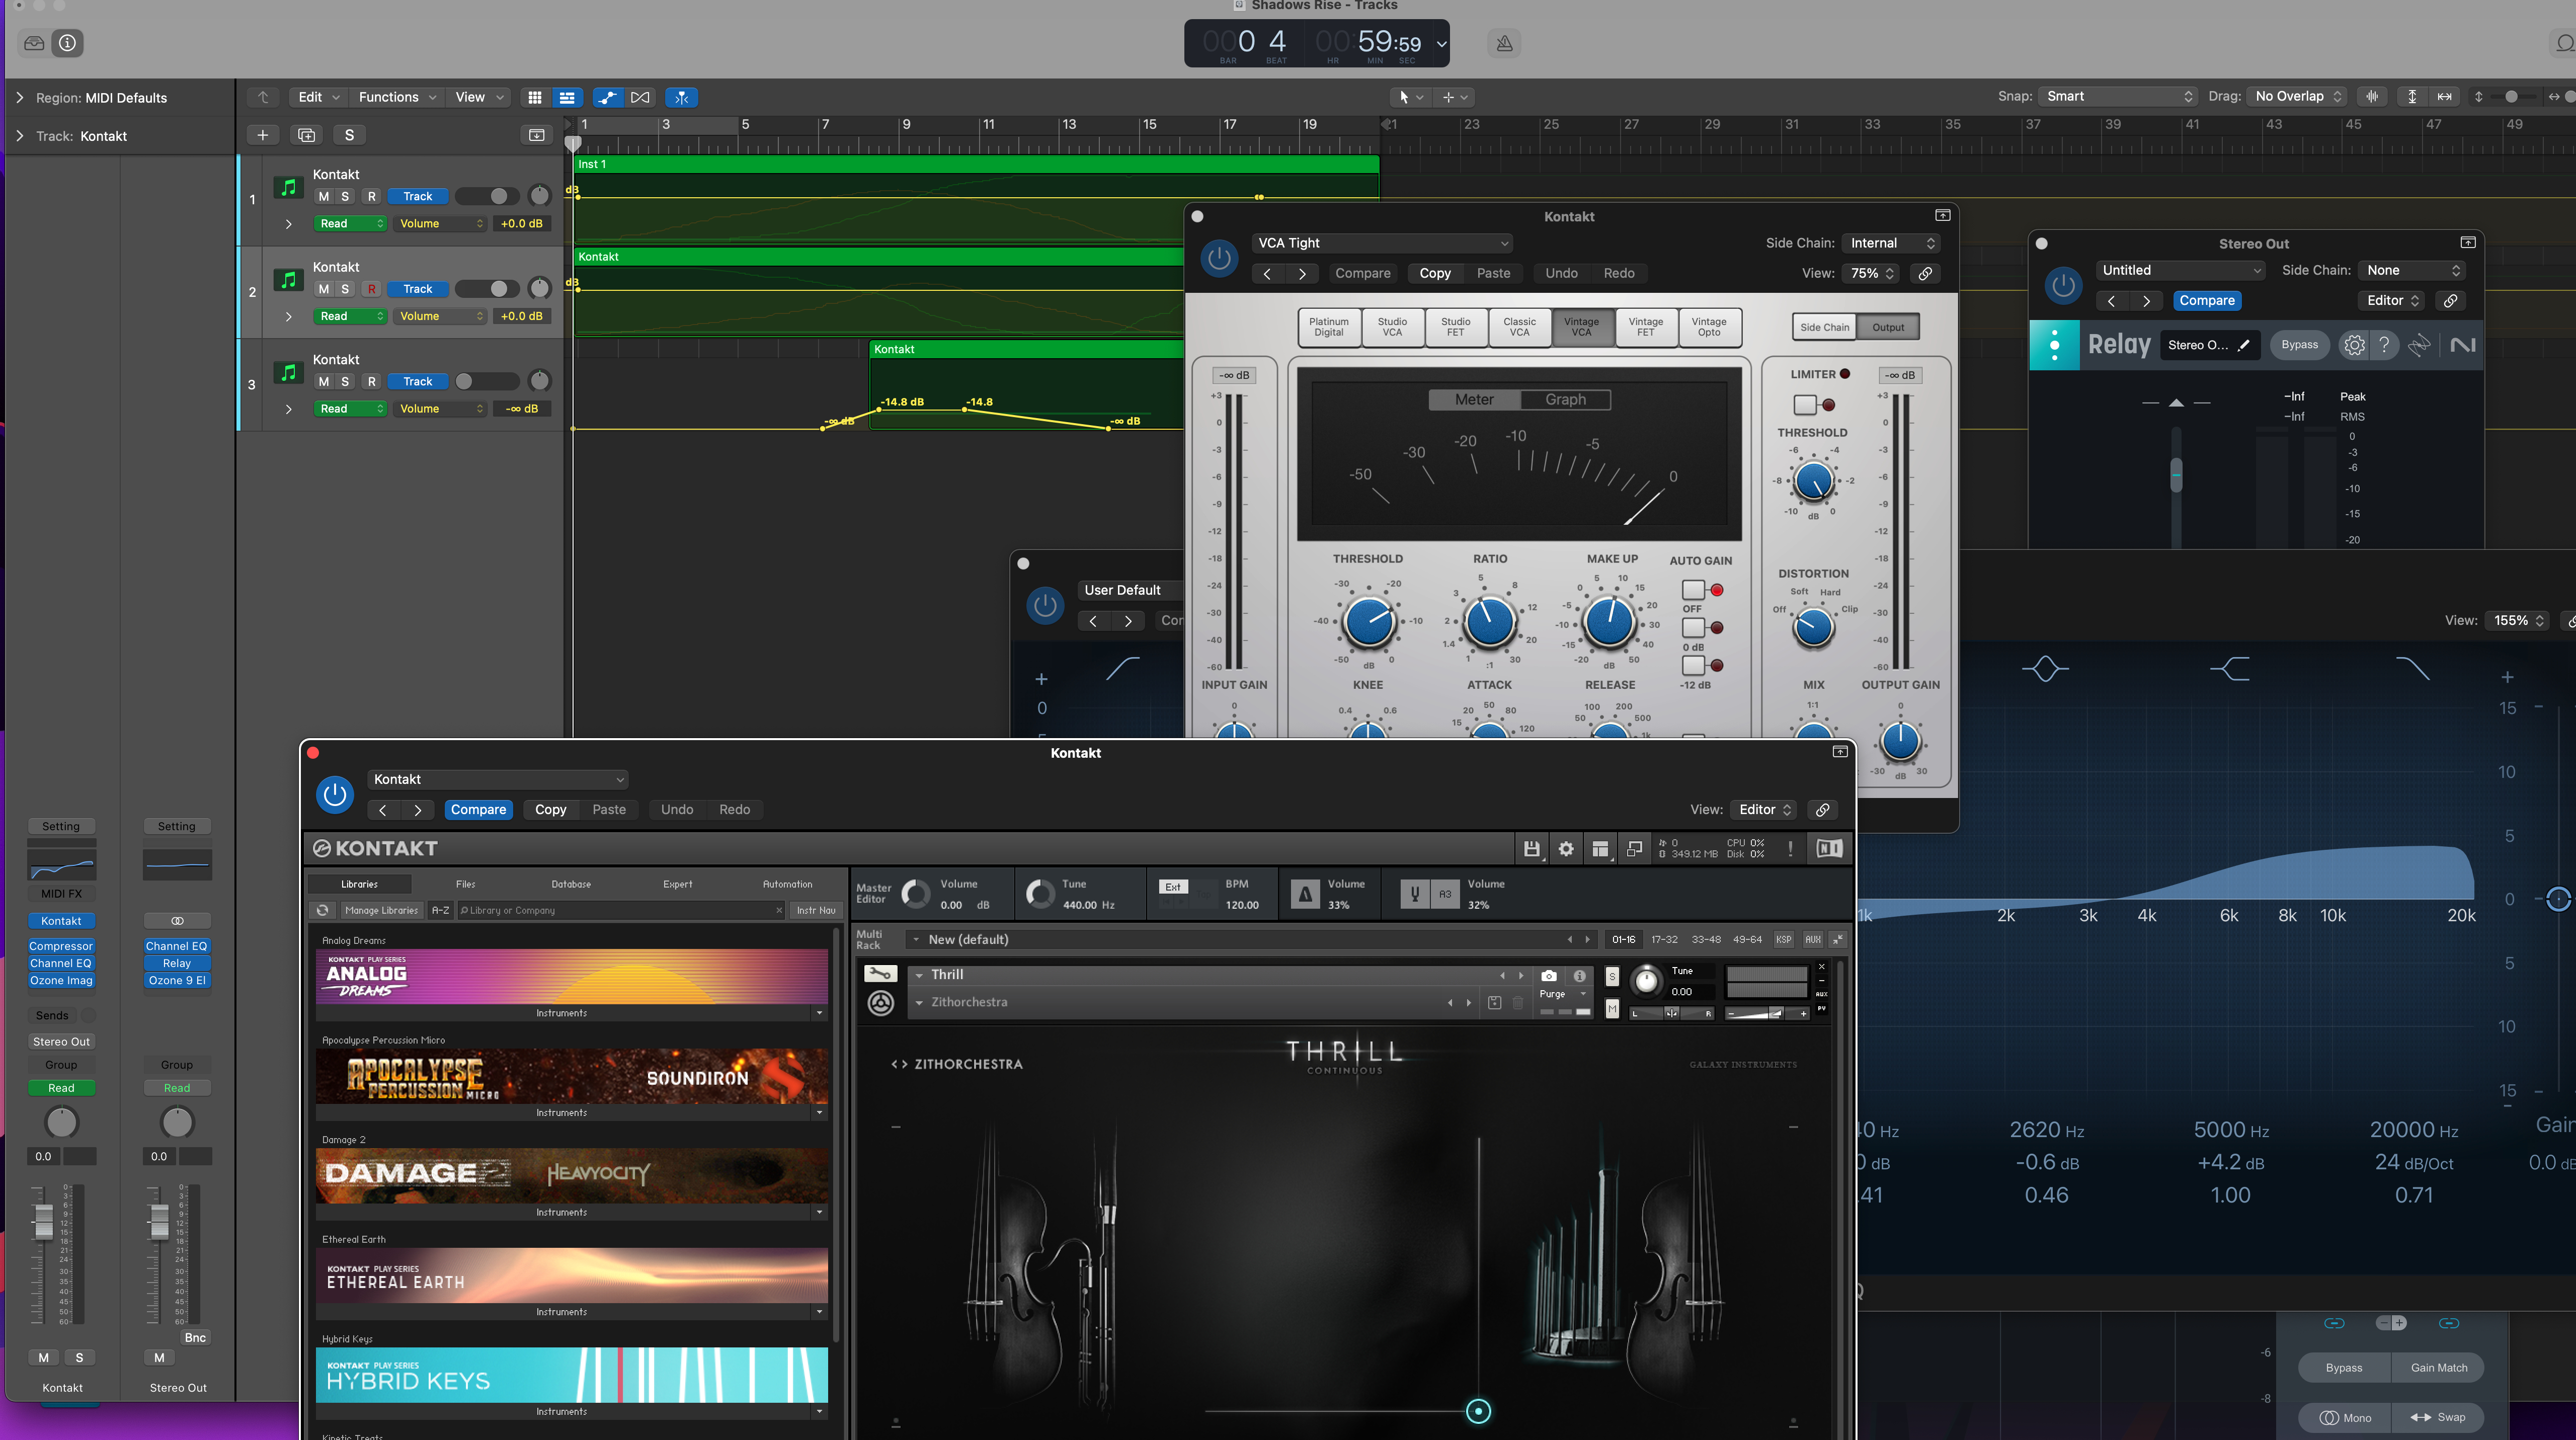Click the duplicate track icon
The width and height of the screenshot is (2576, 1440).
point(306,135)
